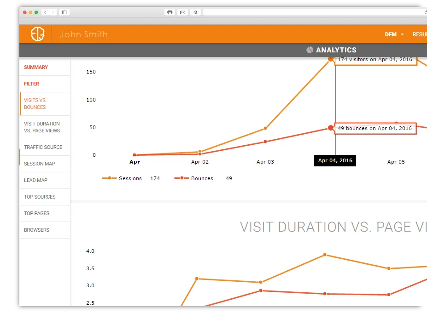
Task: Click the 174 visitors tooltip
Action: [375, 60]
